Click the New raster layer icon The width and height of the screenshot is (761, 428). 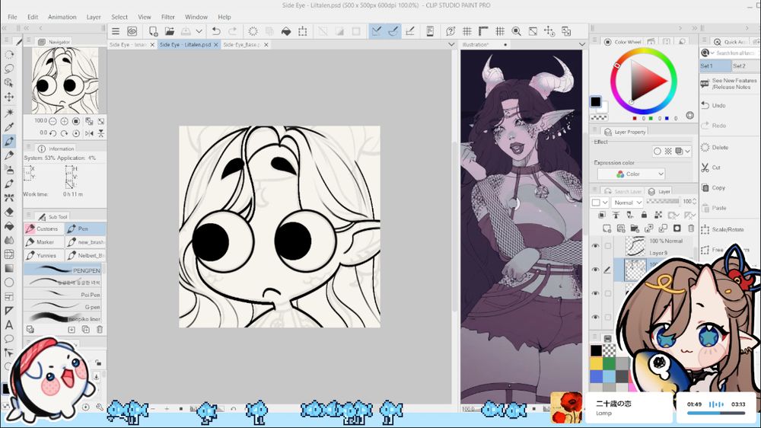[x=607, y=228]
